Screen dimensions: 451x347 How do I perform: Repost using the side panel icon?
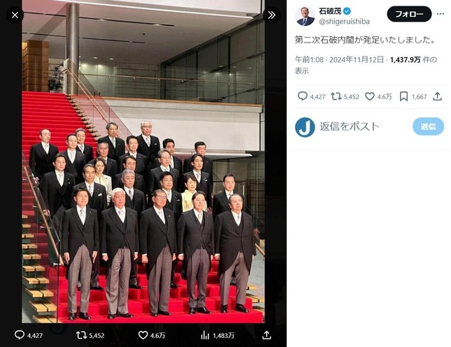(336, 96)
